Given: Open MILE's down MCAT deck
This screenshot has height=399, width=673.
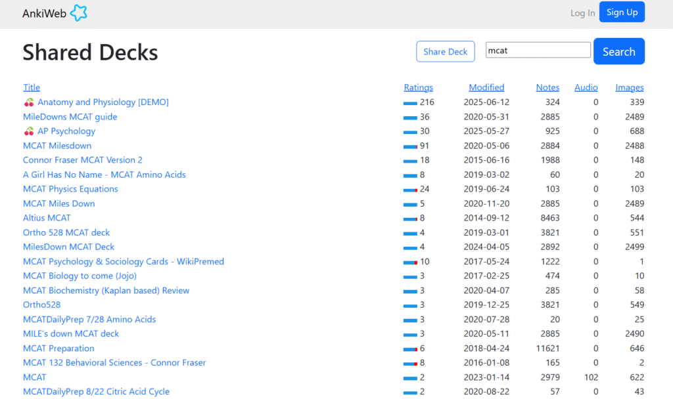Looking at the screenshot, I should [71, 333].
